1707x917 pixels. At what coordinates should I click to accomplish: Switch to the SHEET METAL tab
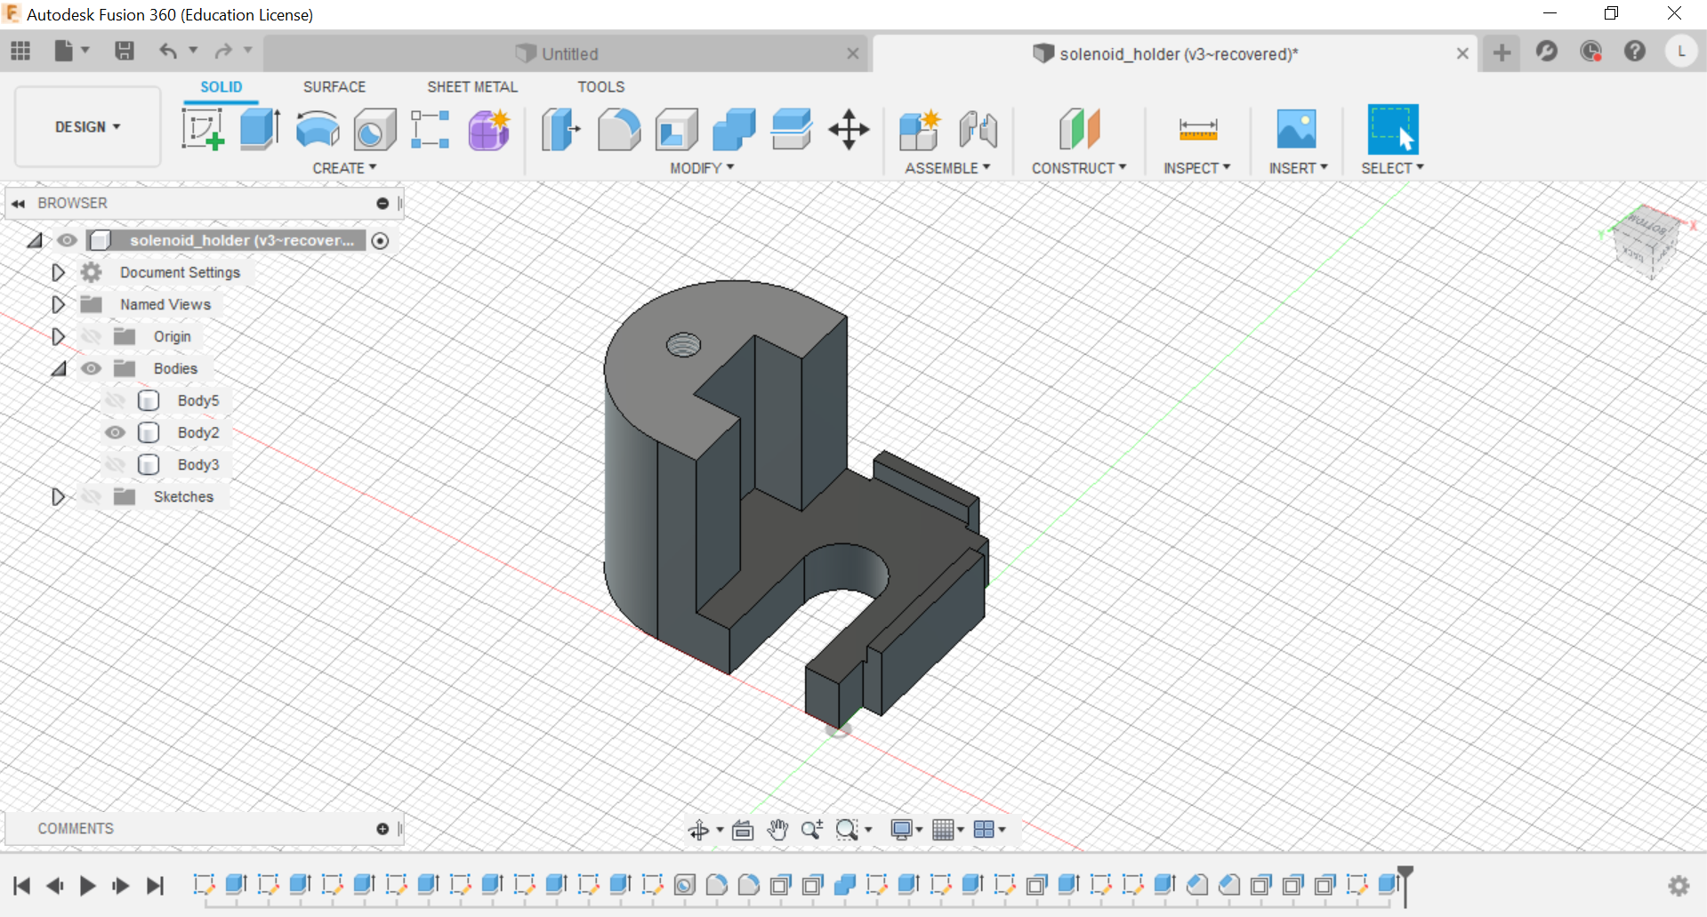coord(472,86)
